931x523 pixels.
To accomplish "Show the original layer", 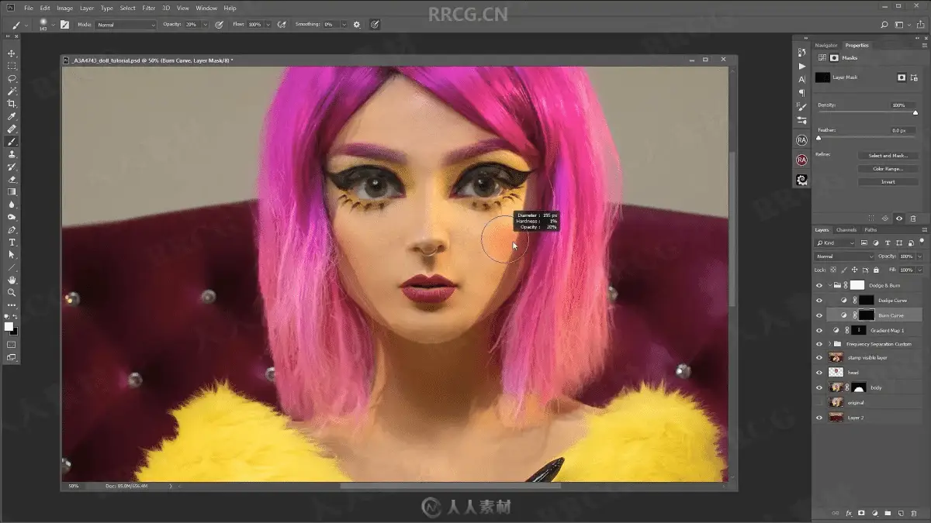I will (819, 403).
